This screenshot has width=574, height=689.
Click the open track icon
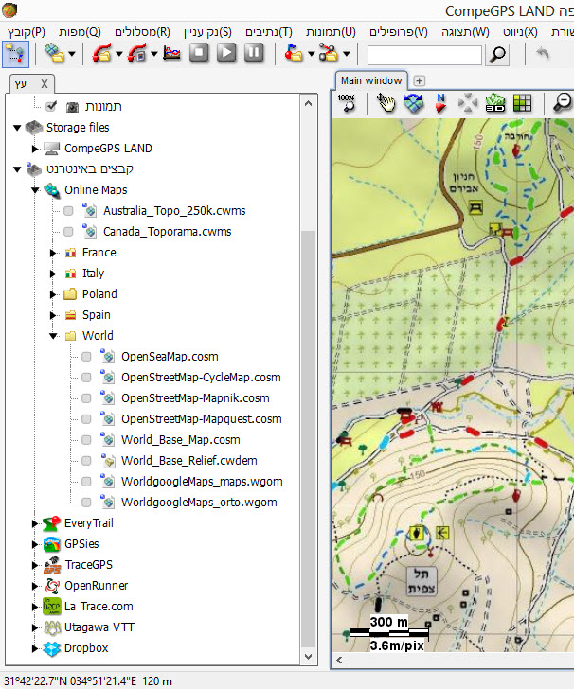click(x=102, y=54)
